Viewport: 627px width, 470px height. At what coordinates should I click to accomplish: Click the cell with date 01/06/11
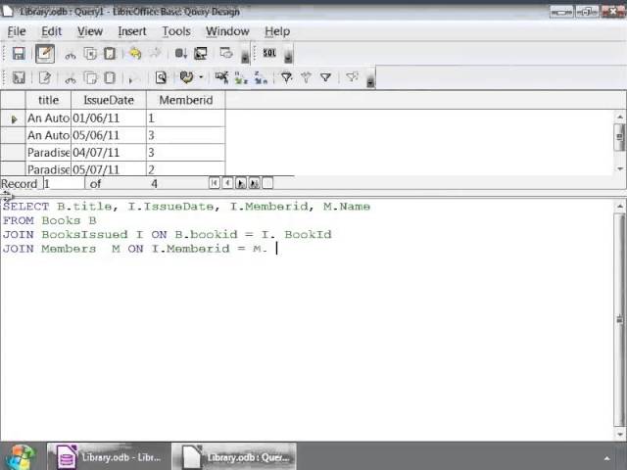click(109, 118)
